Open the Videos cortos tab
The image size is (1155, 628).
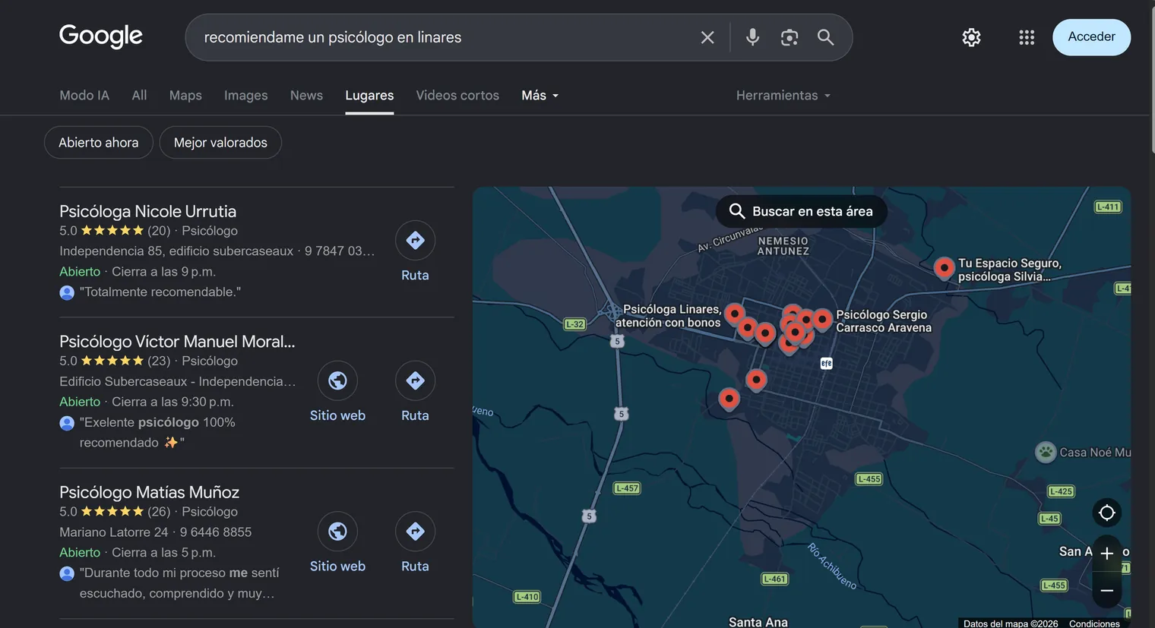[x=457, y=96]
